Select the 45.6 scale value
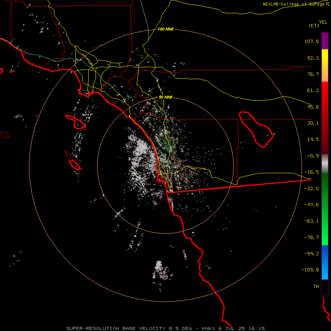This screenshot has height=331, width=331. coord(313,107)
